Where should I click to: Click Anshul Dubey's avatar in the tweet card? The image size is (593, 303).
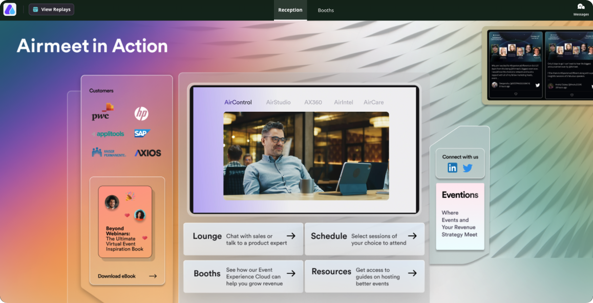click(x=550, y=86)
